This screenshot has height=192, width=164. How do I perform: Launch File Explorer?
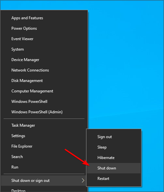click(x=44, y=146)
